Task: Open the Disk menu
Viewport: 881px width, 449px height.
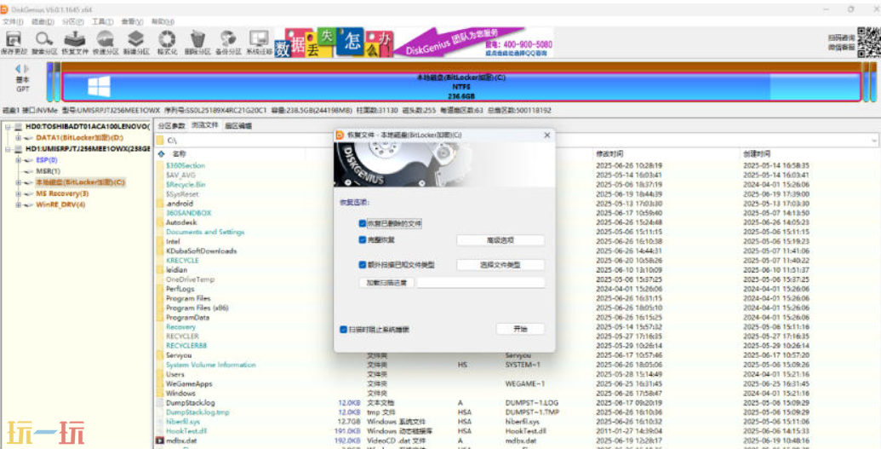Action: tap(43, 21)
